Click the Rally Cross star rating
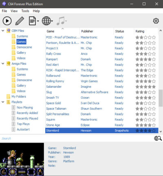 tap(145, 54)
